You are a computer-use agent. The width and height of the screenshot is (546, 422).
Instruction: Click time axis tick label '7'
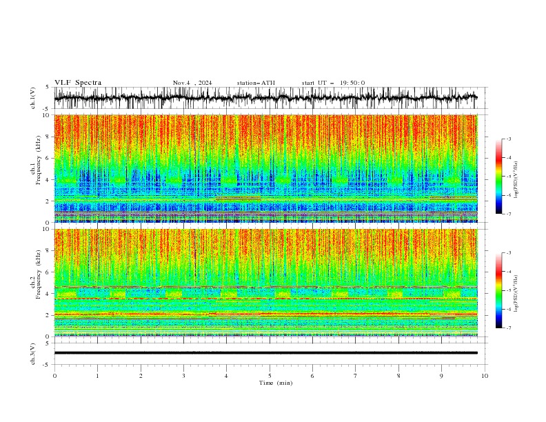pos(355,376)
